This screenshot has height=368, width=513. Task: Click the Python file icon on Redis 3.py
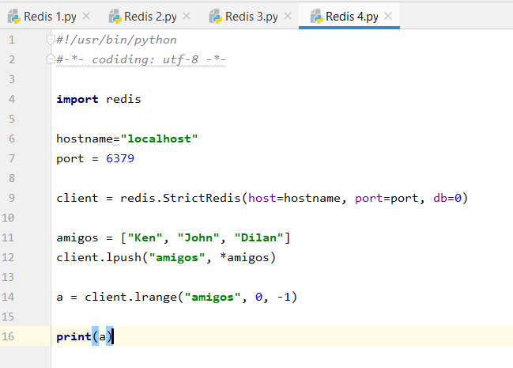click(x=216, y=17)
